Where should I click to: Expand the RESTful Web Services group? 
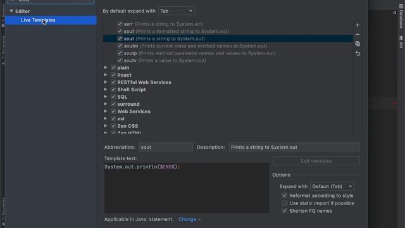[x=106, y=82]
